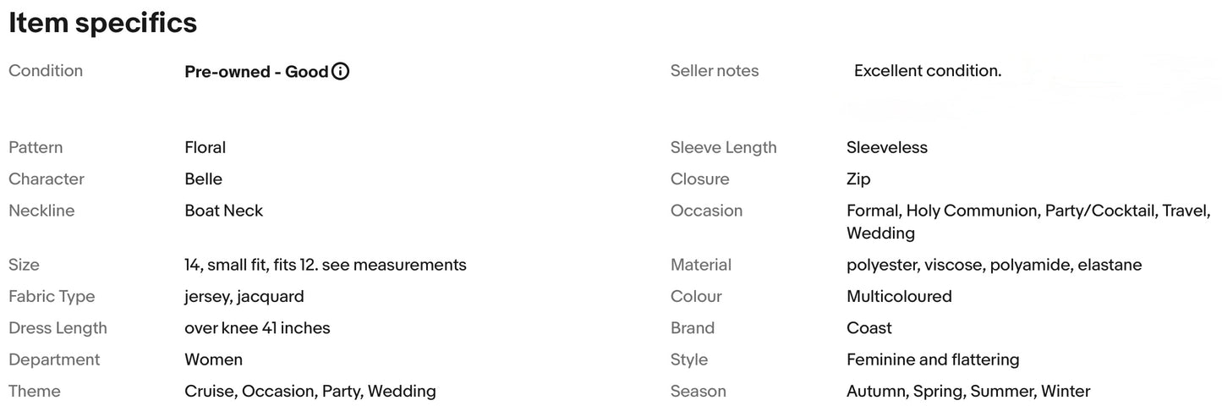This screenshot has height=417, width=1222.
Task: Click the Excellent condition seller note
Action: pos(928,71)
